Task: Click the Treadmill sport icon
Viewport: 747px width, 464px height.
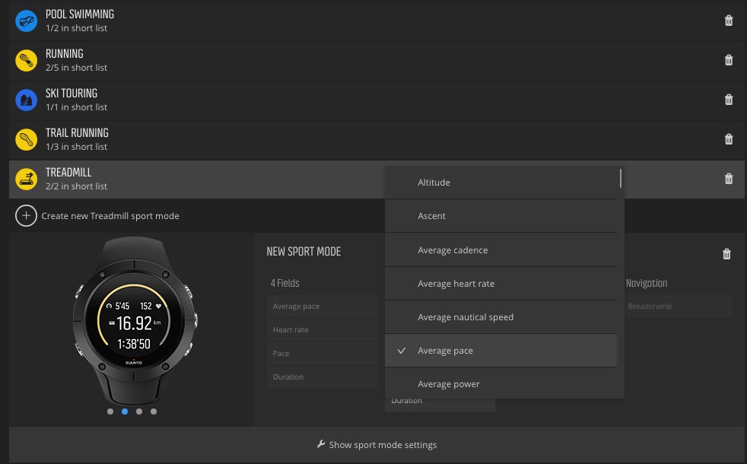Action: (x=26, y=179)
